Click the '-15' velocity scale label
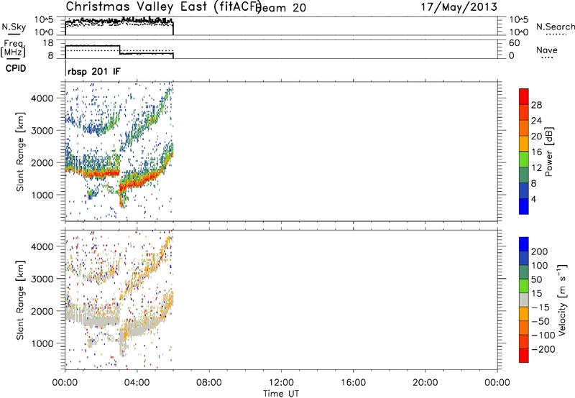575x398 pixels. 540,307
